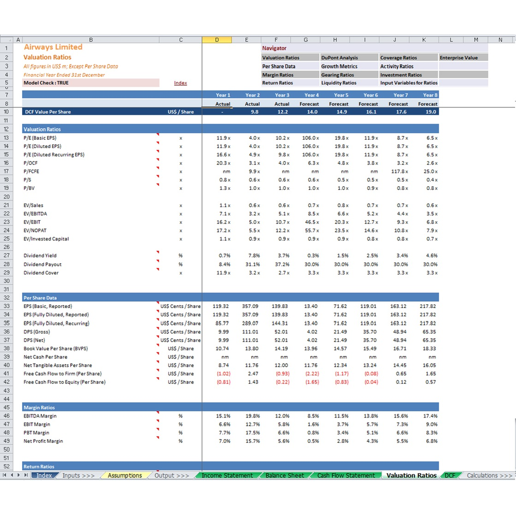Jump to Liquidity Ratios via navigator

[338, 83]
